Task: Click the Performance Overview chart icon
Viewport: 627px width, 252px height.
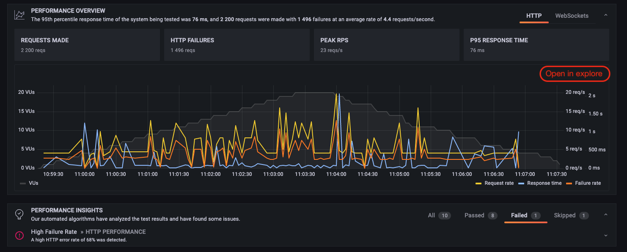Action: click(19, 14)
